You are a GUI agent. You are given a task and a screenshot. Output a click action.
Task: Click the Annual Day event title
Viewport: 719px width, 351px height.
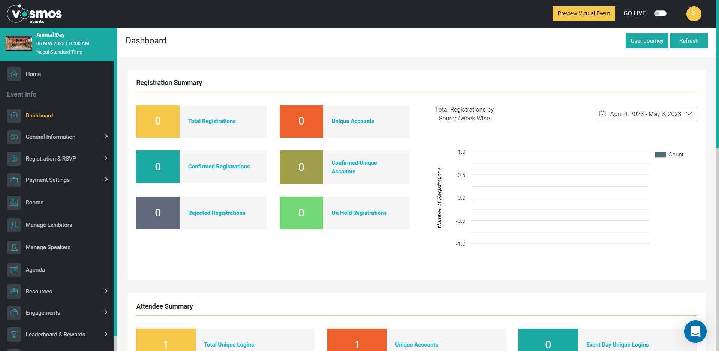51,35
